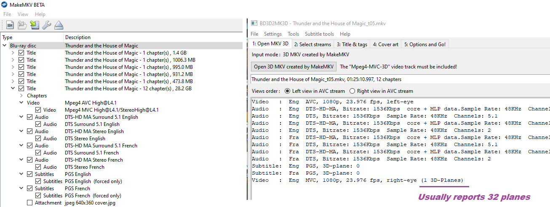The width and height of the screenshot is (550, 207).
Task: Switch to 5: Options and Go! tab
Action: [425, 45]
